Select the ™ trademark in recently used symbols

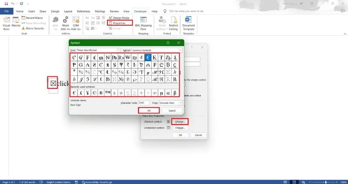point(107,93)
